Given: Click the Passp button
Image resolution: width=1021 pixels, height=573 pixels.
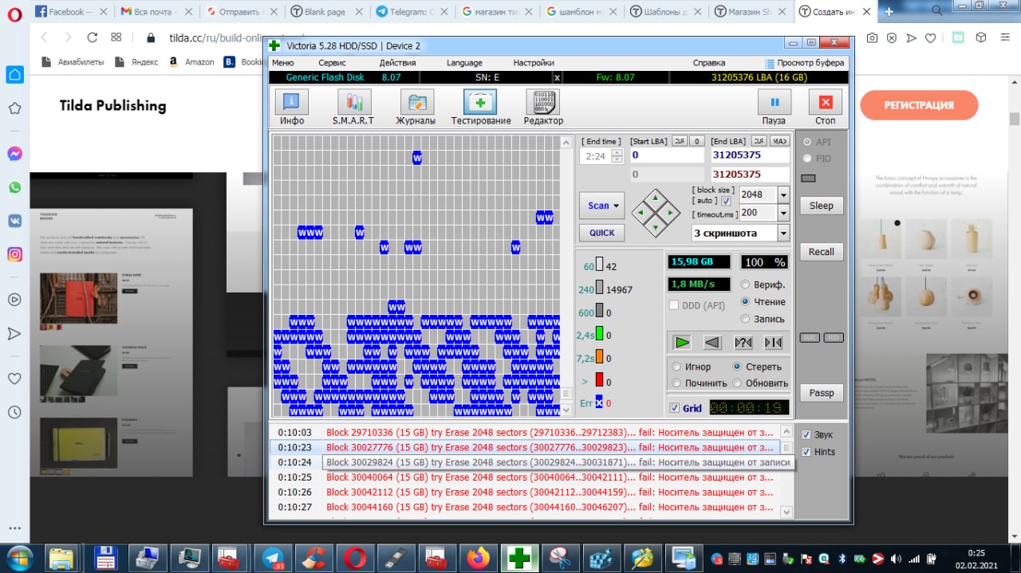Looking at the screenshot, I should [x=821, y=393].
